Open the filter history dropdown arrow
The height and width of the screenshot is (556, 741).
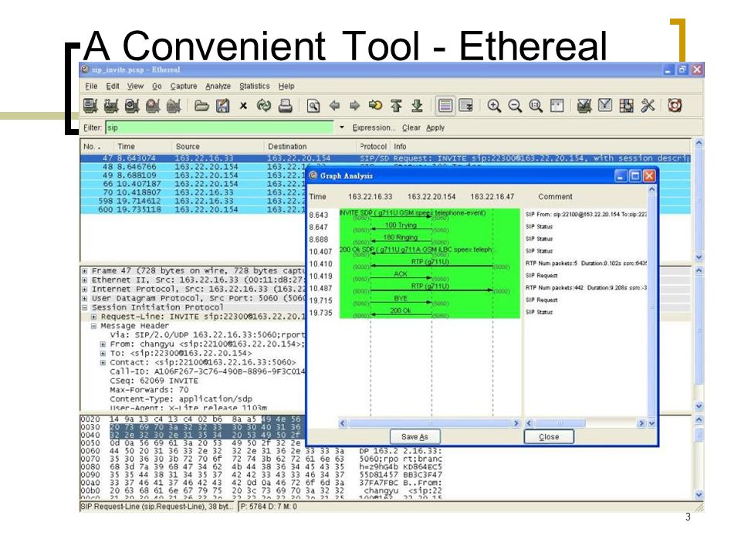pyautogui.click(x=342, y=127)
